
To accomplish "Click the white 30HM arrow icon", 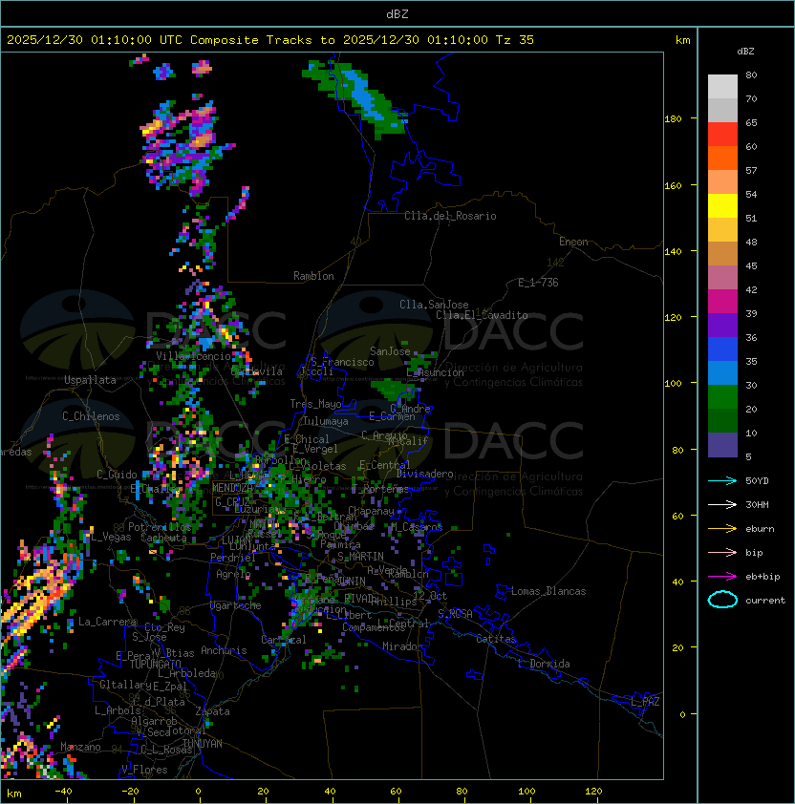I will click(722, 504).
